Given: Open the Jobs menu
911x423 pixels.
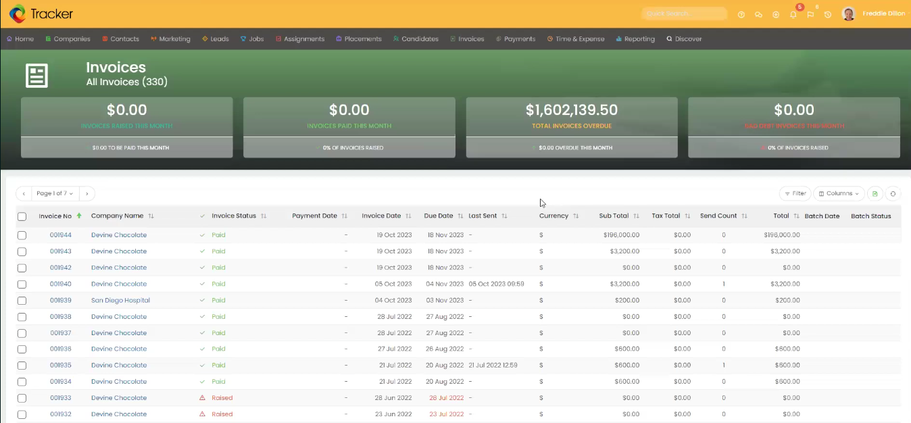Looking at the screenshot, I should [x=252, y=39].
